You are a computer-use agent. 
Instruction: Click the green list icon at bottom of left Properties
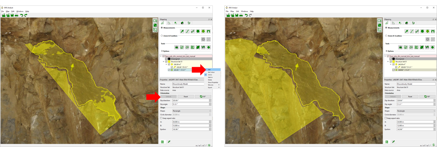[x=162, y=142]
